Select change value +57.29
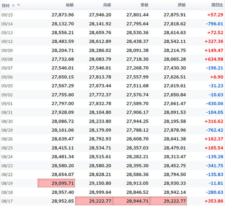This screenshot has width=225, height=206. tap(215, 15)
